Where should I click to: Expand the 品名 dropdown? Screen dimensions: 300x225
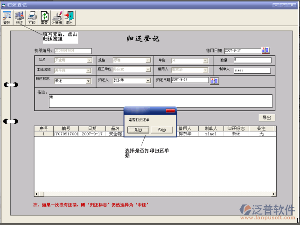(89, 60)
